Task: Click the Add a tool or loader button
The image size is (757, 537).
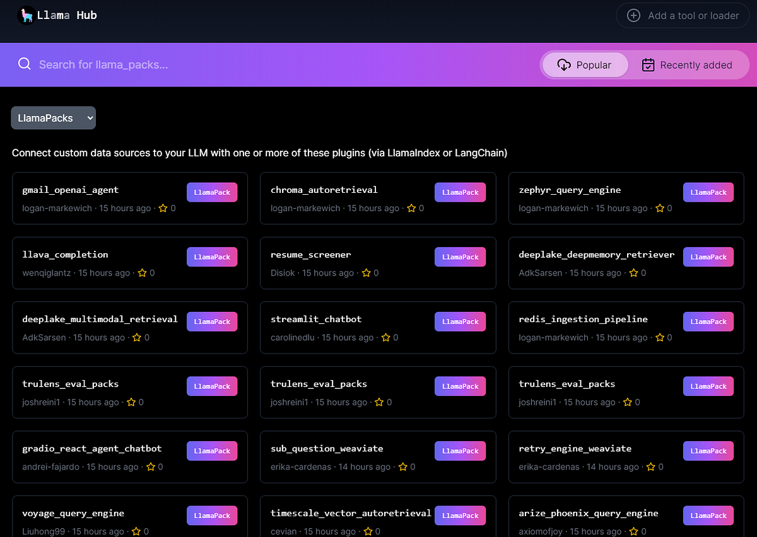Action: 682,15
